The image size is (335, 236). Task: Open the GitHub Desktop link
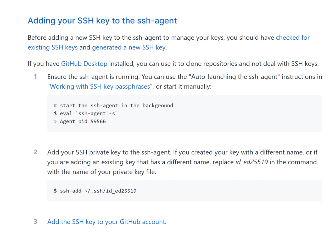point(84,64)
